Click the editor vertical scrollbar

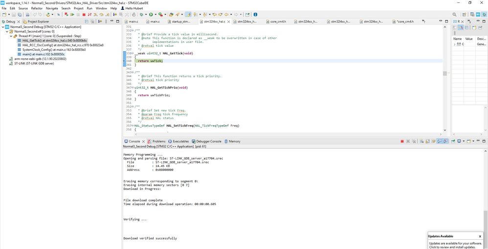click(445, 73)
